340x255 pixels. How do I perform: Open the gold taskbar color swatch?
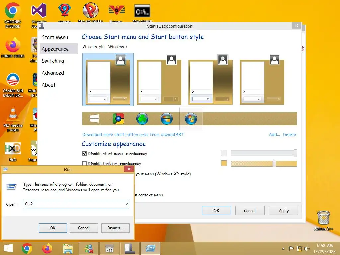point(224,163)
